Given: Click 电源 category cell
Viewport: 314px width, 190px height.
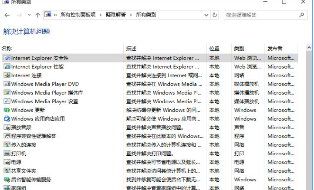Looking at the screenshot, I should point(239,162).
